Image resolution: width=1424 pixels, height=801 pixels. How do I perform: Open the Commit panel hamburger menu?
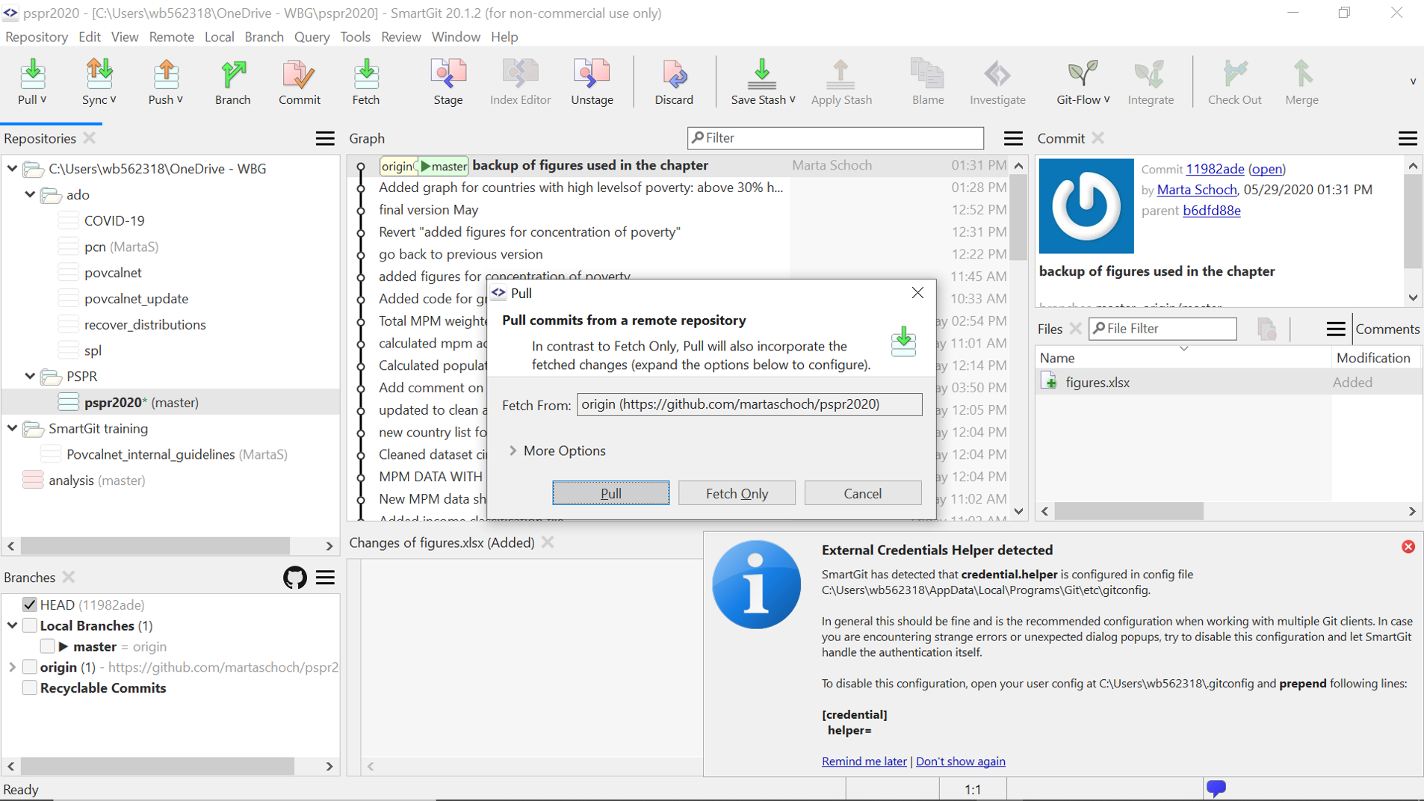(x=1408, y=138)
